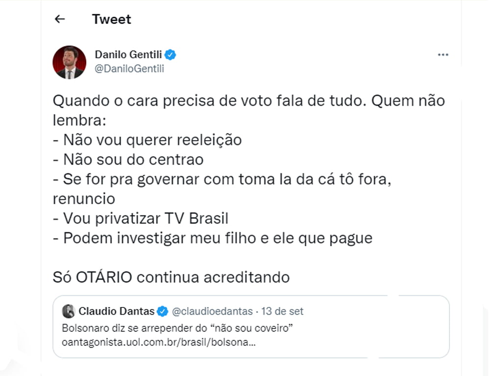Click the 'Vou privatizar TV Brasil' line
The height and width of the screenshot is (376, 495).
coord(141,218)
